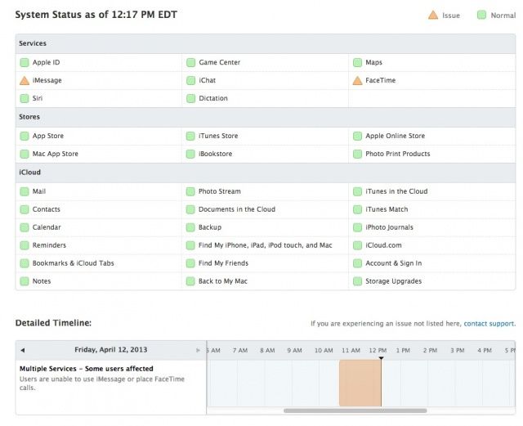Click the status icon beside Find My Friends

190,263
